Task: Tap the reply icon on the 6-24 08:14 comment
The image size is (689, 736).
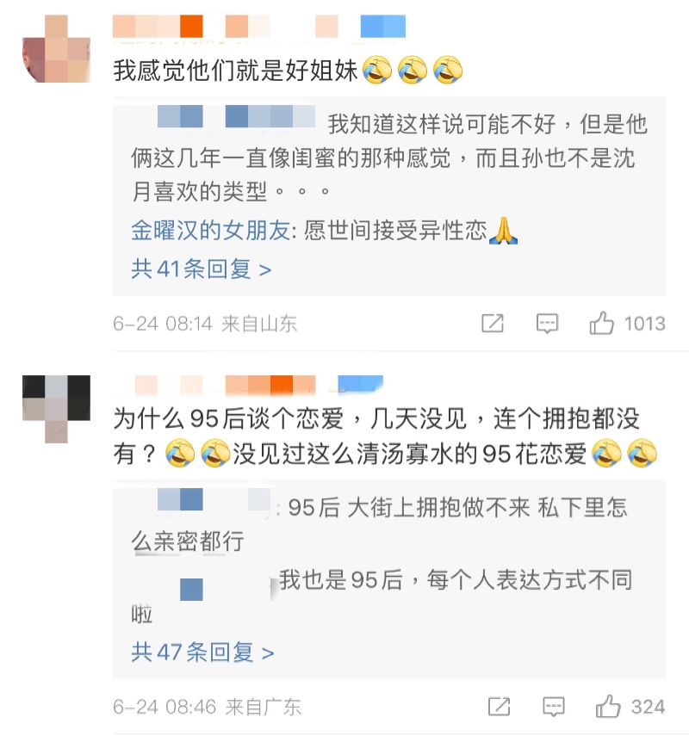Action: pyautogui.click(x=547, y=324)
